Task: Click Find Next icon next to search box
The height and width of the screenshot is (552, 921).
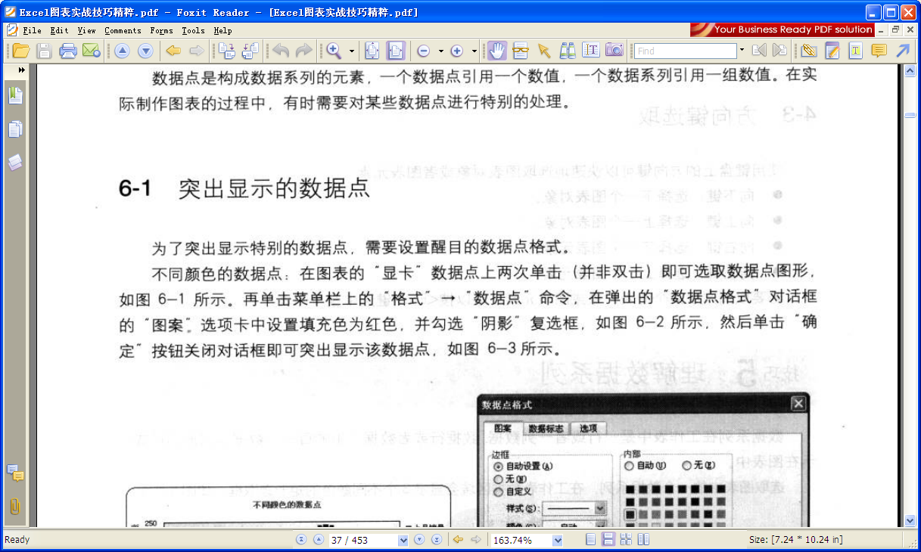Action: coord(779,51)
